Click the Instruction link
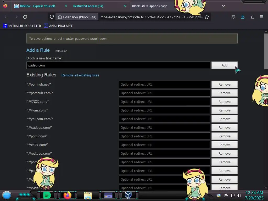Screen dimensions: 268x201 (61, 51)
